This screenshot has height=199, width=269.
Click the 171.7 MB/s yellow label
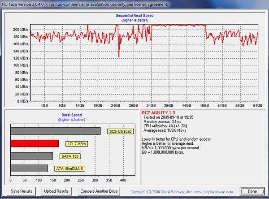pyautogui.click(x=77, y=144)
